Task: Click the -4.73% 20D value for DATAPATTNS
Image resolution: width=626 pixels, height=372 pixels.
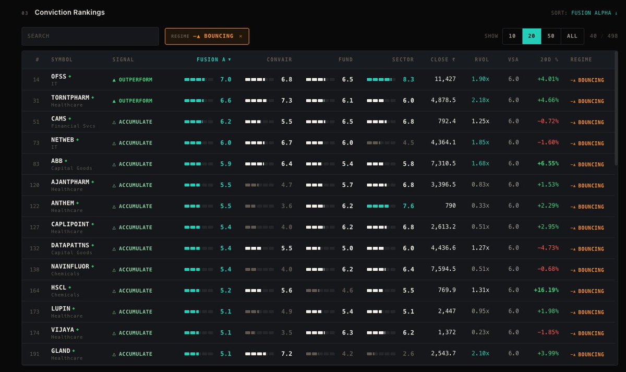Action: (x=548, y=248)
